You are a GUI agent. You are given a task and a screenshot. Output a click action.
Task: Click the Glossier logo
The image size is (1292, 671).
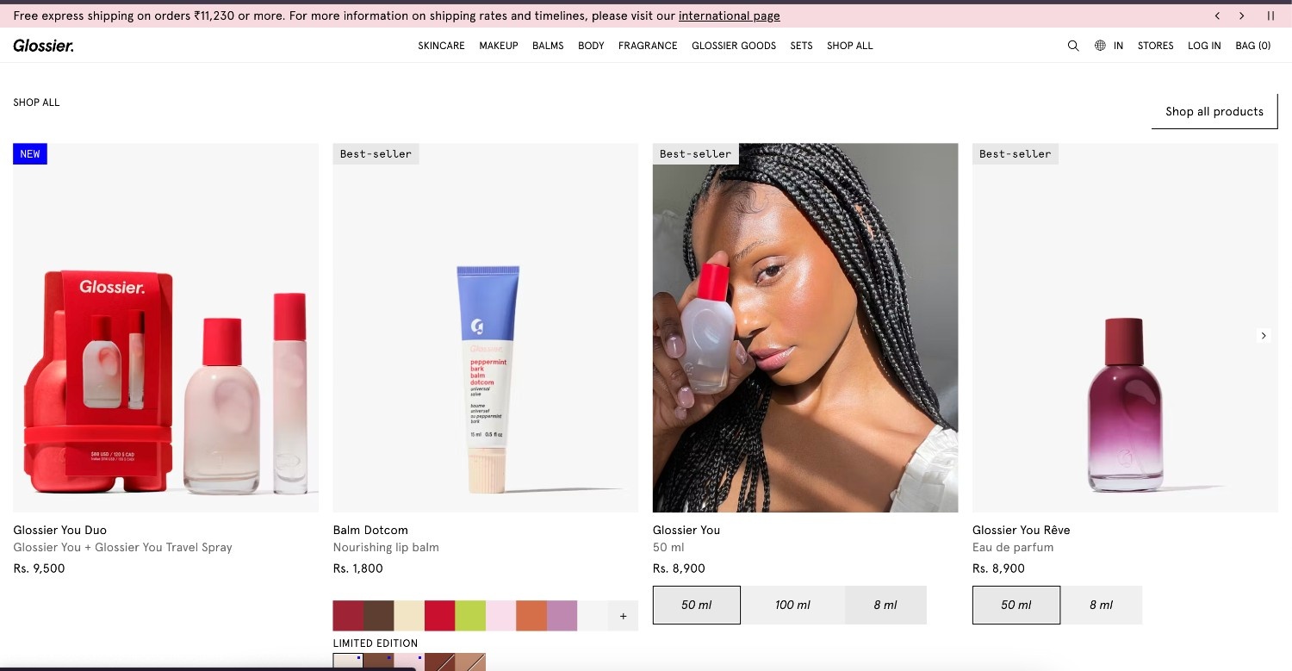click(43, 46)
